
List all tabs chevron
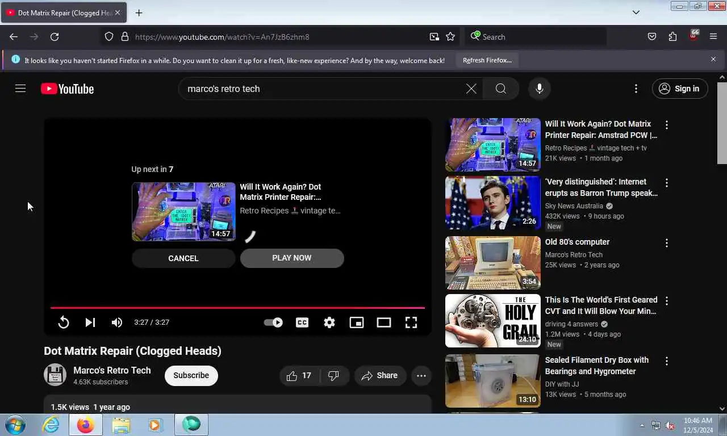click(x=636, y=12)
